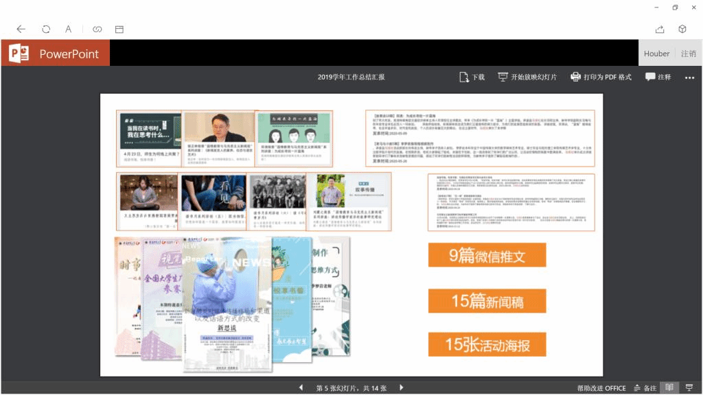Expand the more options ellipsis menu
Image resolution: width=703 pixels, height=395 pixels.
click(689, 78)
